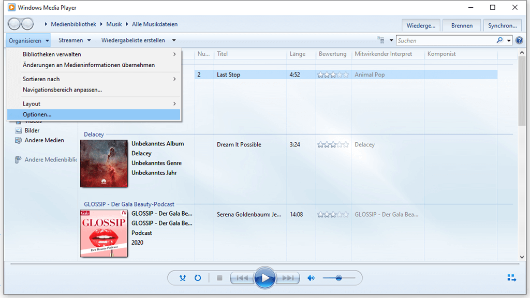Image resolution: width=530 pixels, height=298 pixels.
Task: Open the Brennen tab
Action: (x=462, y=26)
